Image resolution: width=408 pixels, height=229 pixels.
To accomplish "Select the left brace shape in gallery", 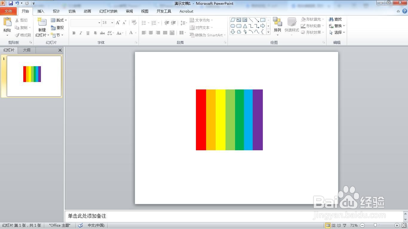I will pyautogui.click(x=263, y=32).
